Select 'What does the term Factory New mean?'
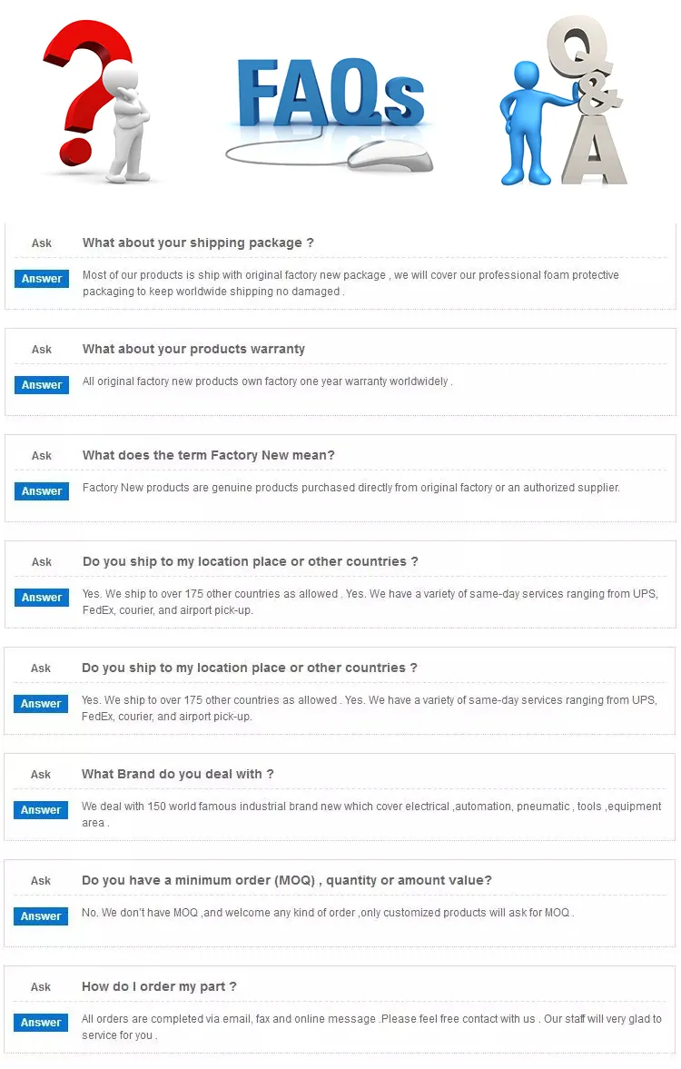The image size is (681, 1069). [209, 456]
